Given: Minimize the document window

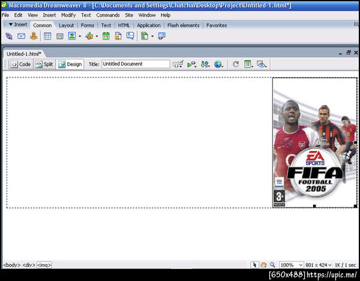Looking at the screenshot, I should [x=340, y=53].
